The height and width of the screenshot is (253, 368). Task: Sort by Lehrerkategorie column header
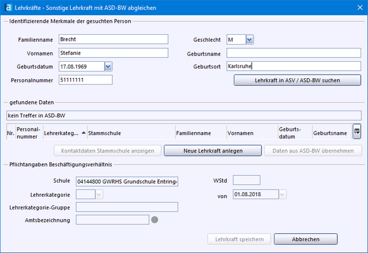[x=62, y=132]
